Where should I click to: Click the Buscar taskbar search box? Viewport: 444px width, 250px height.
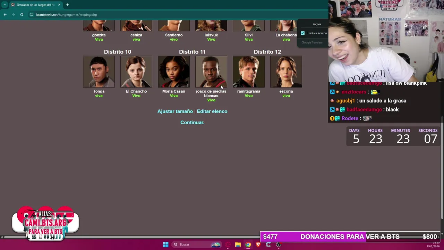pos(197,244)
